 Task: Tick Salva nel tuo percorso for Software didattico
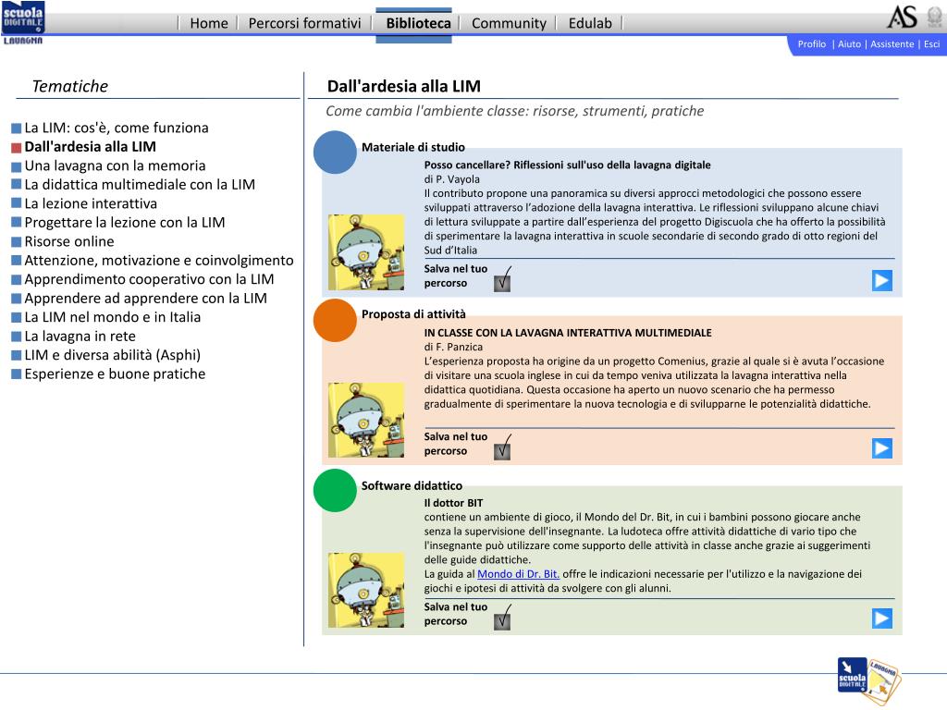tap(502, 620)
